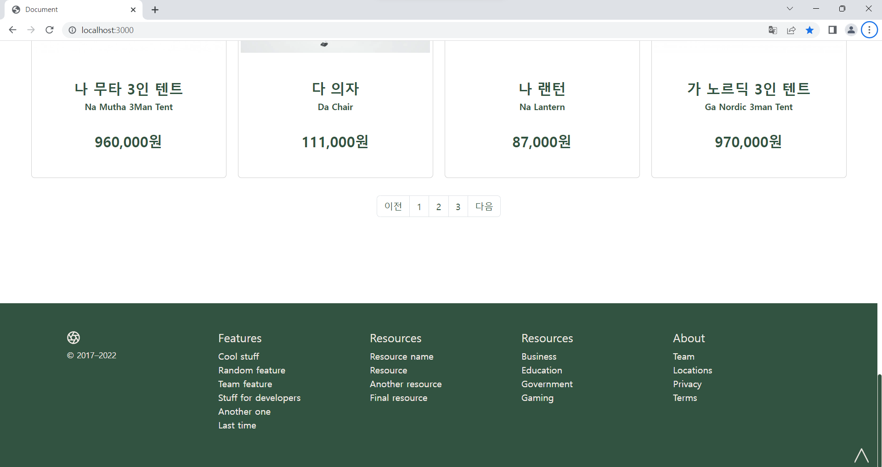Open the browser side panel
This screenshot has width=882, height=467.
tap(832, 30)
